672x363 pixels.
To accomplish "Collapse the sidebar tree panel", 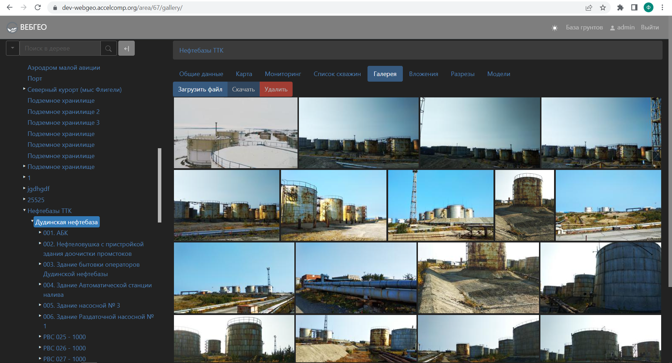I will [x=126, y=48].
